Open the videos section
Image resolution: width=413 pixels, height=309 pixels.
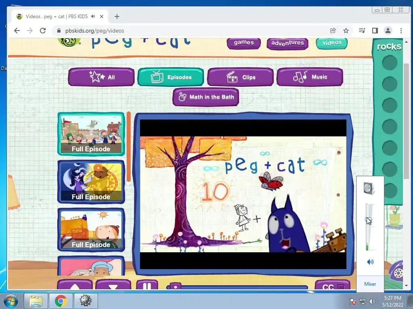332,43
